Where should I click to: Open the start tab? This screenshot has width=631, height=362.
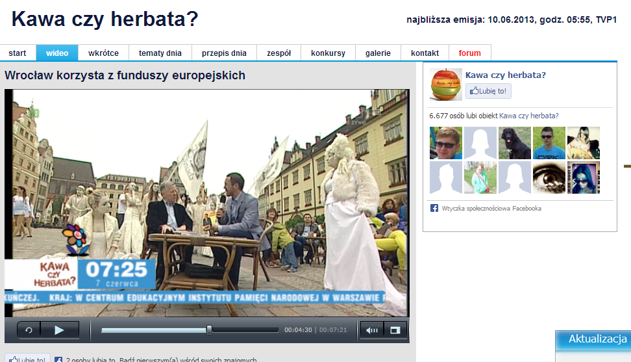pos(18,53)
